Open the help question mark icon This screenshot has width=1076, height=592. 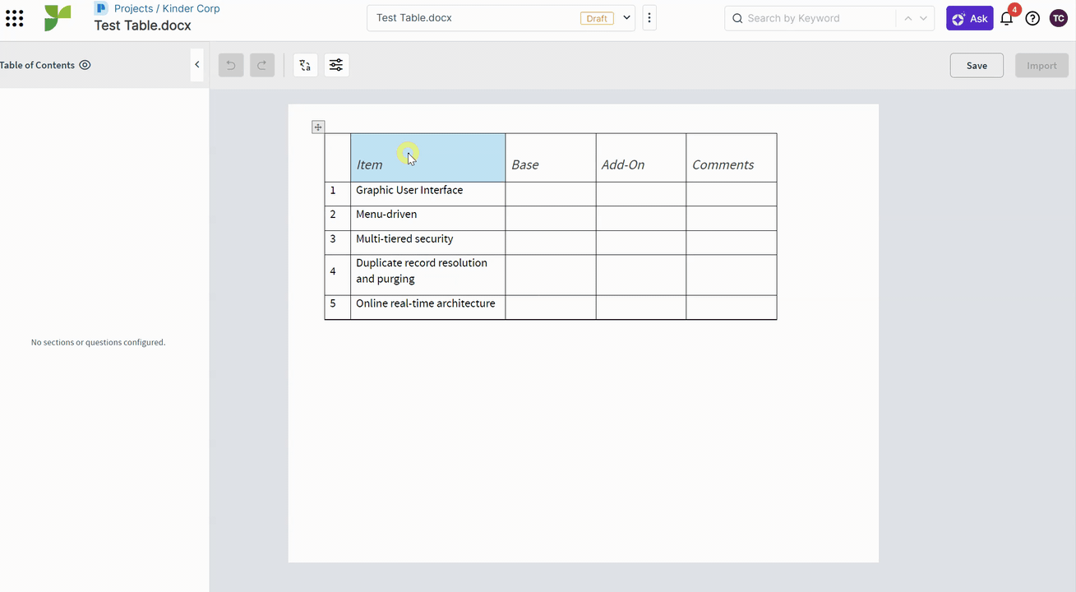tap(1032, 18)
